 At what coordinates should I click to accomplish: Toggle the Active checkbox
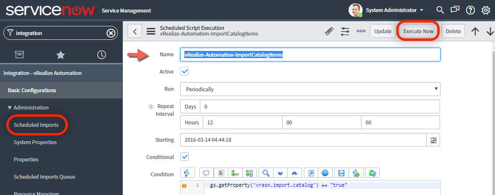point(184,72)
